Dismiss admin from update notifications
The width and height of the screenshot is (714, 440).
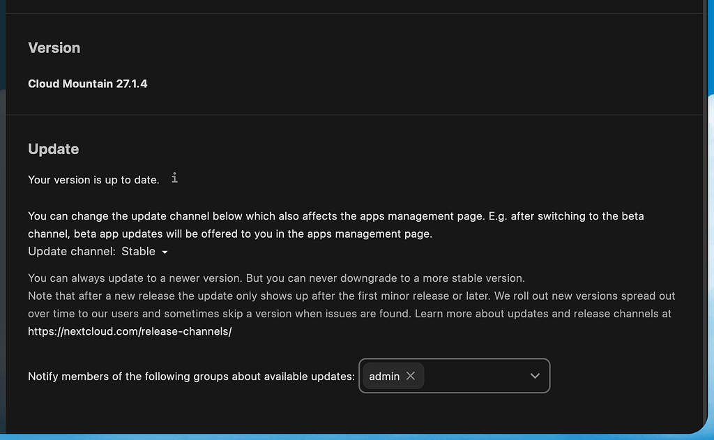click(x=411, y=376)
